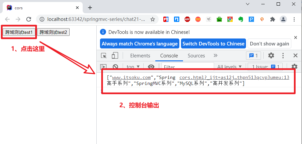Viewport: 302px width, 144px height.
Task: Open console settings gear icon
Action: 294,67
